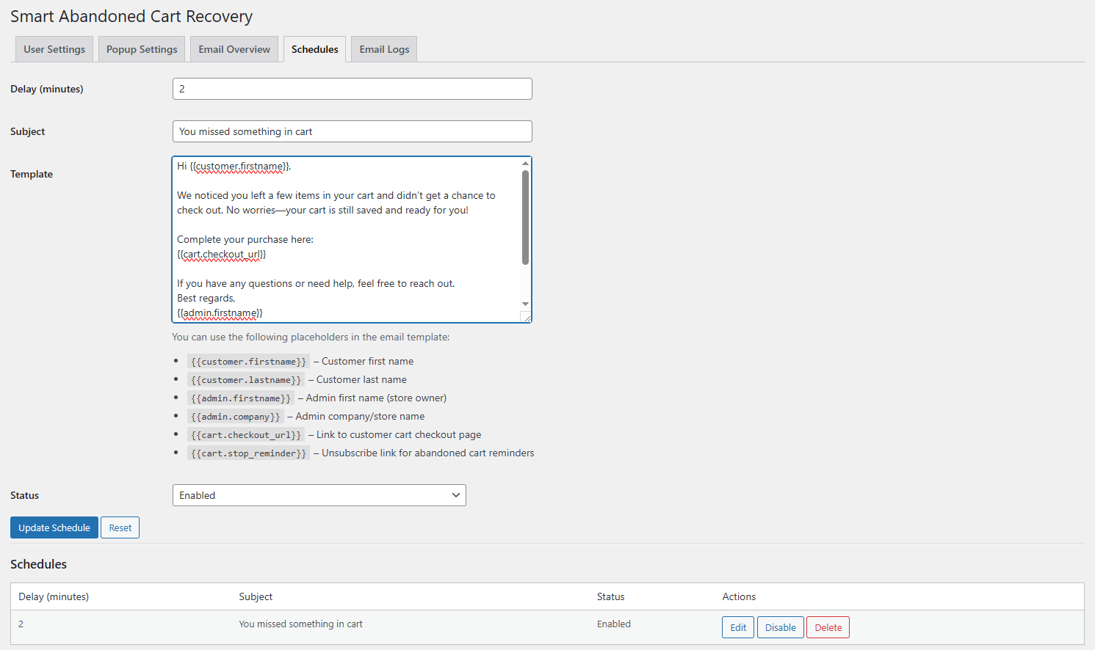Switch to the Popup Settings tab
The height and width of the screenshot is (650, 1095).
(142, 49)
